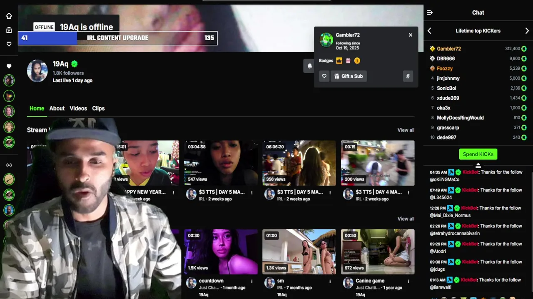Click the Spend KICKs button
The width and height of the screenshot is (533, 299).
pyautogui.click(x=478, y=154)
